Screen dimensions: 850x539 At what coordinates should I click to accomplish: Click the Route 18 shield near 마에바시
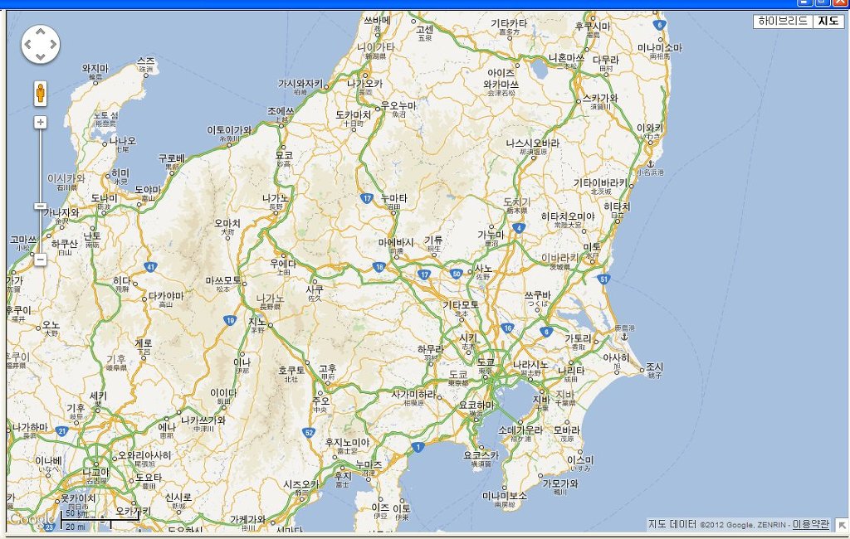coord(379,267)
